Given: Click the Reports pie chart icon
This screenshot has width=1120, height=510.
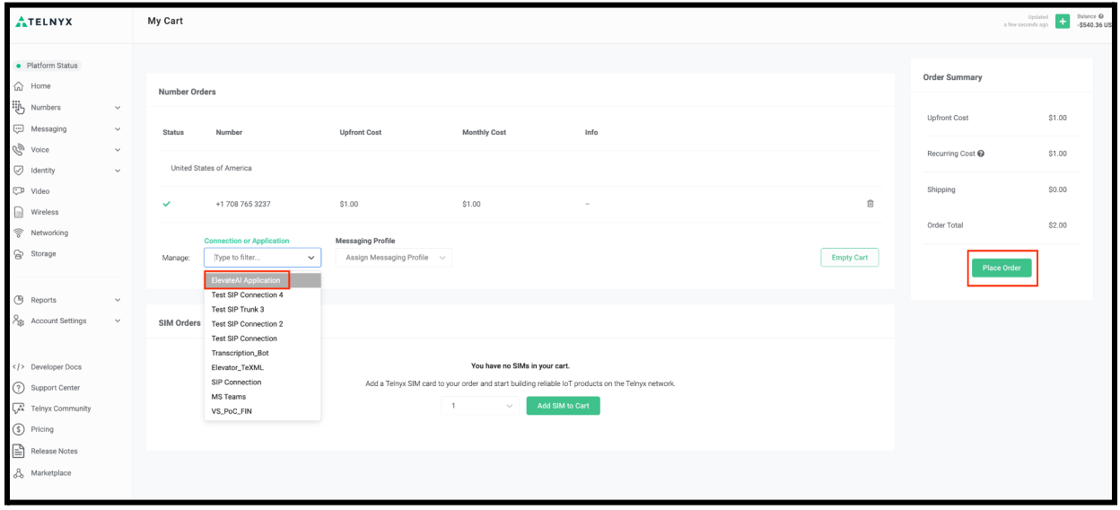Looking at the screenshot, I should pyautogui.click(x=18, y=299).
